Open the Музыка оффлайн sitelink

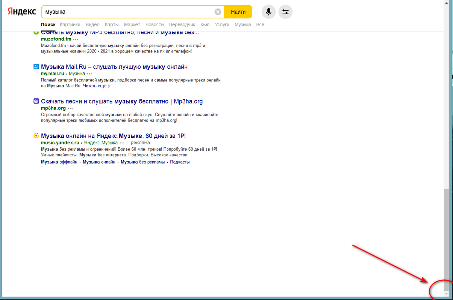59,162
